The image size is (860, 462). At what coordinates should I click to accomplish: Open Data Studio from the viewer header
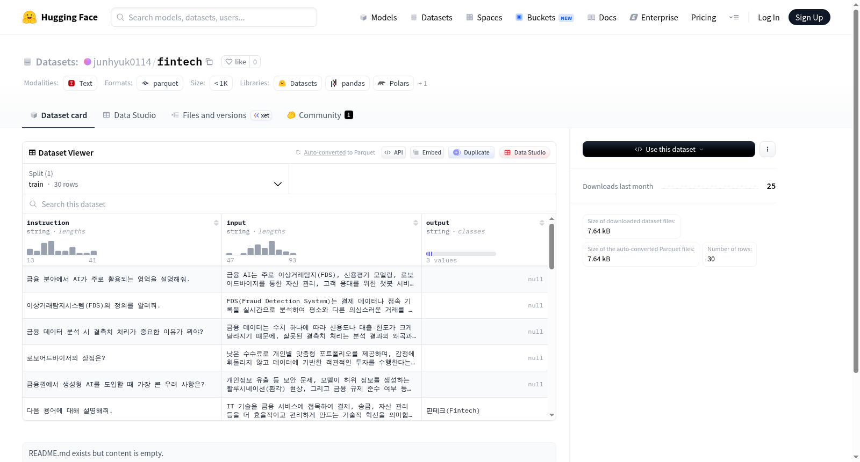click(525, 152)
